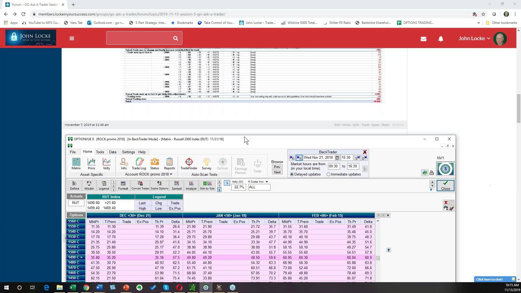The width and height of the screenshot is (521, 293).
Task: Show more bookmarks with the chevron
Action: coord(478,23)
